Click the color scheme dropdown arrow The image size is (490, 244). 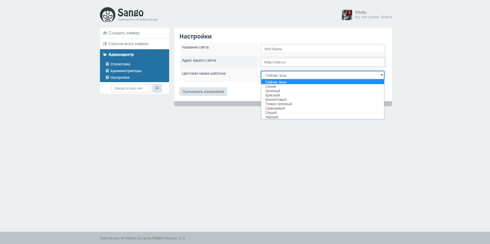click(382, 75)
